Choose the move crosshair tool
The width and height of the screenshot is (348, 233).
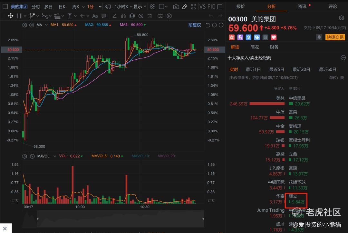tap(10, 16)
